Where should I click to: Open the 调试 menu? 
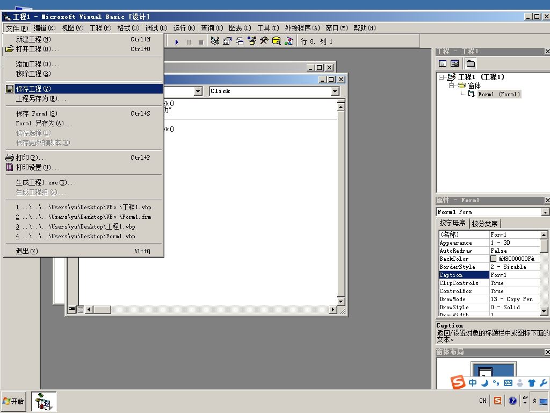(156, 28)
